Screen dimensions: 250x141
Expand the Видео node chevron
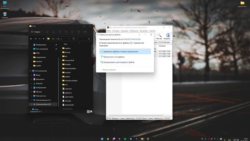tap(31, 75)
